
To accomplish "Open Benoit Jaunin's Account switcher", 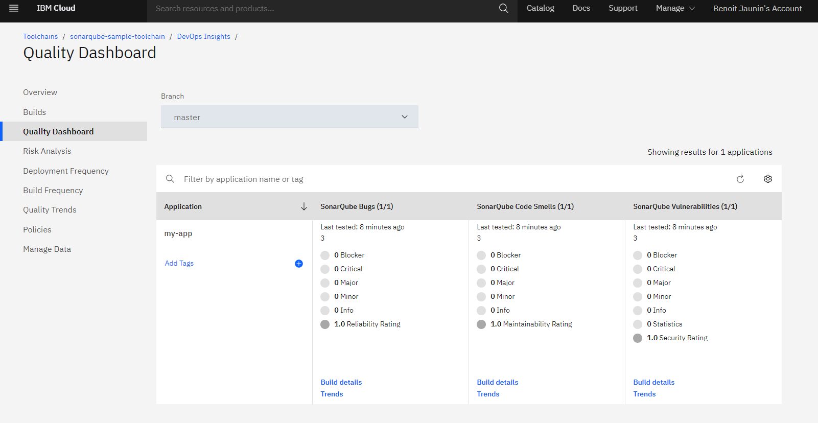I will coord(757,8).
